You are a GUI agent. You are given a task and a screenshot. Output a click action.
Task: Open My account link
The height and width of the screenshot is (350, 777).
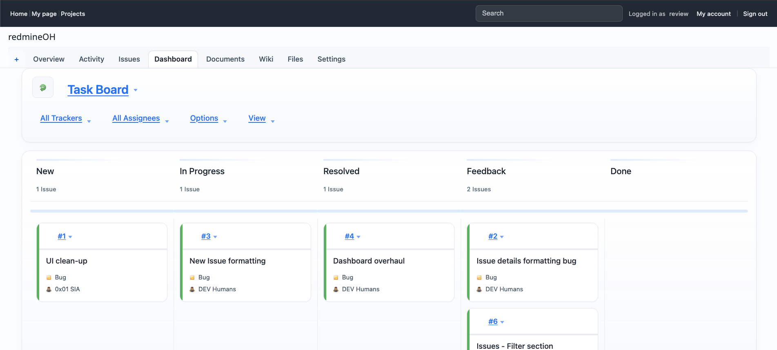pyautogui.click(x=713, y=14)
